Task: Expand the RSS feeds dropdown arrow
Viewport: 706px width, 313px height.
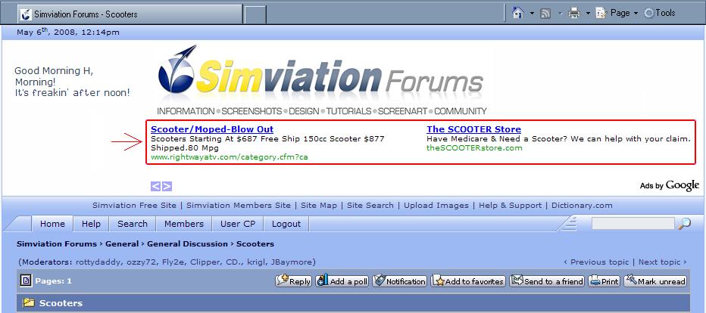Action: tap(560, 14)
